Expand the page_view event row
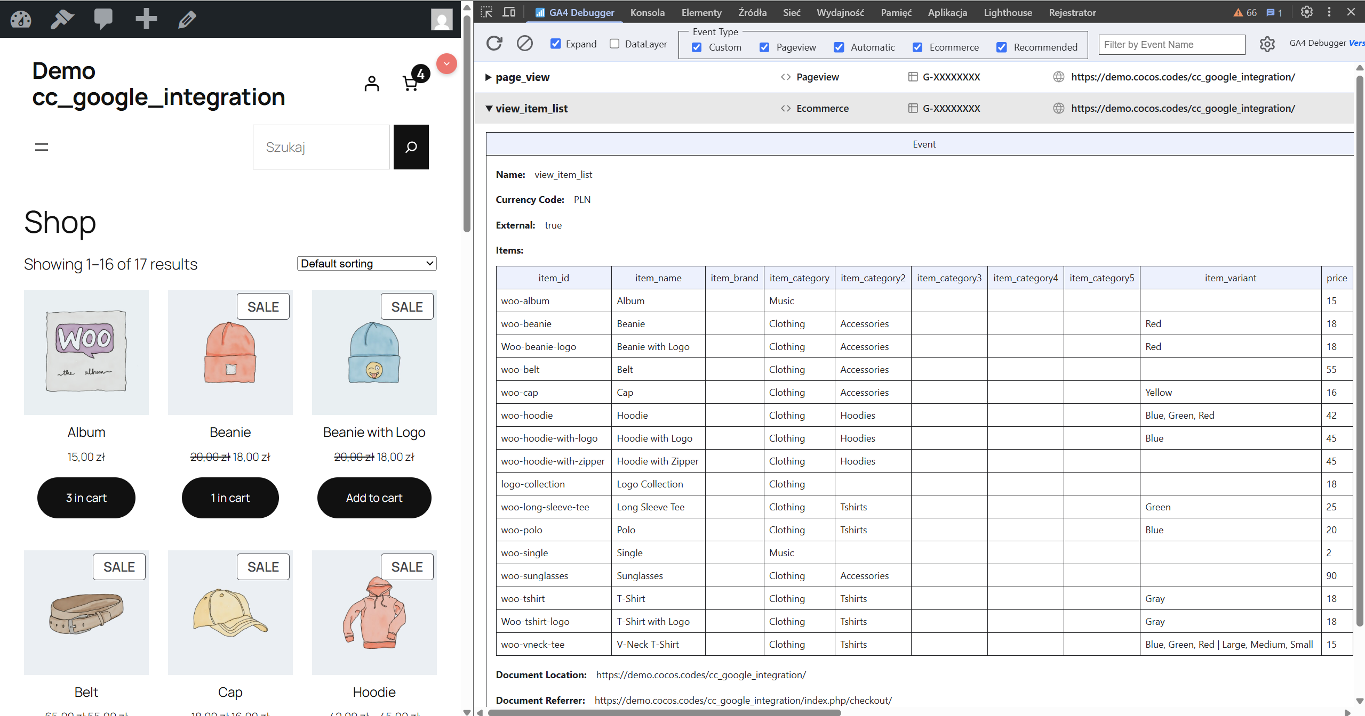Image resolution: width=1365 pixels, height=716 pixels. point(488,77)
